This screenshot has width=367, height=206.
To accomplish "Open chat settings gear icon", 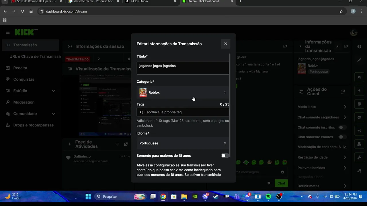I will (269, 183).
